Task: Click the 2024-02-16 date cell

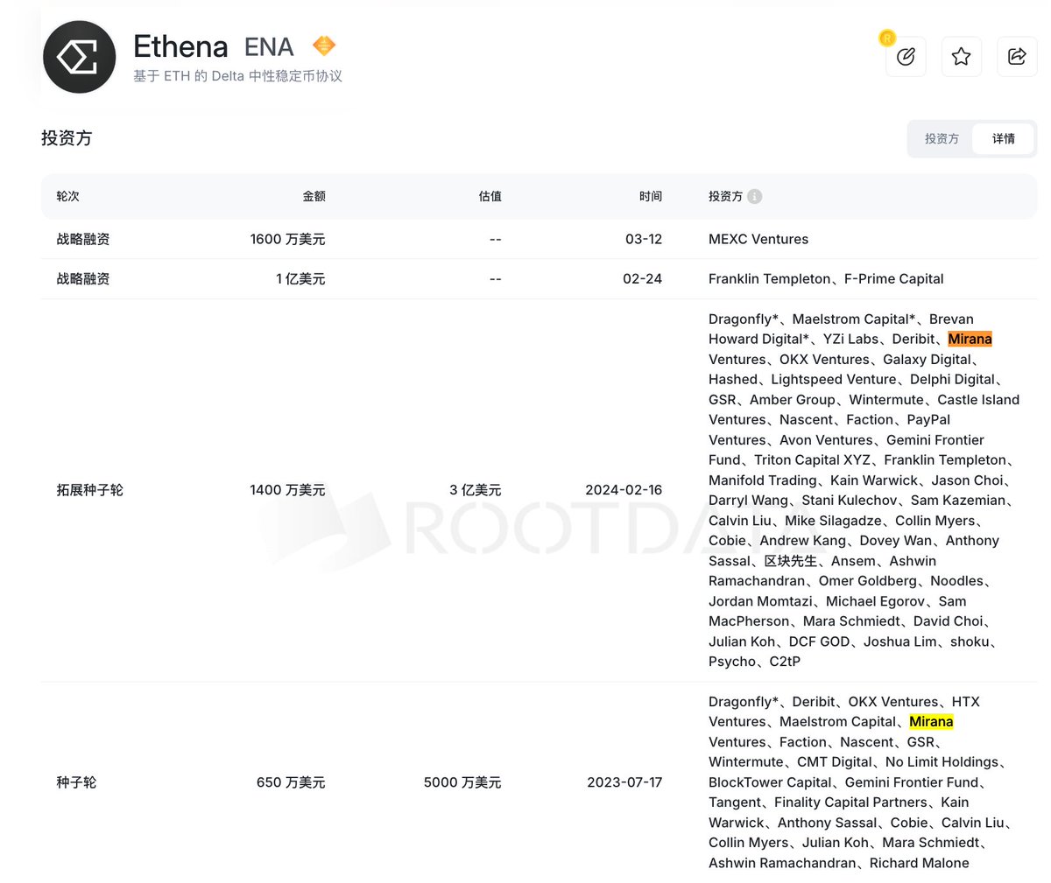Action: tap(624, 490)
